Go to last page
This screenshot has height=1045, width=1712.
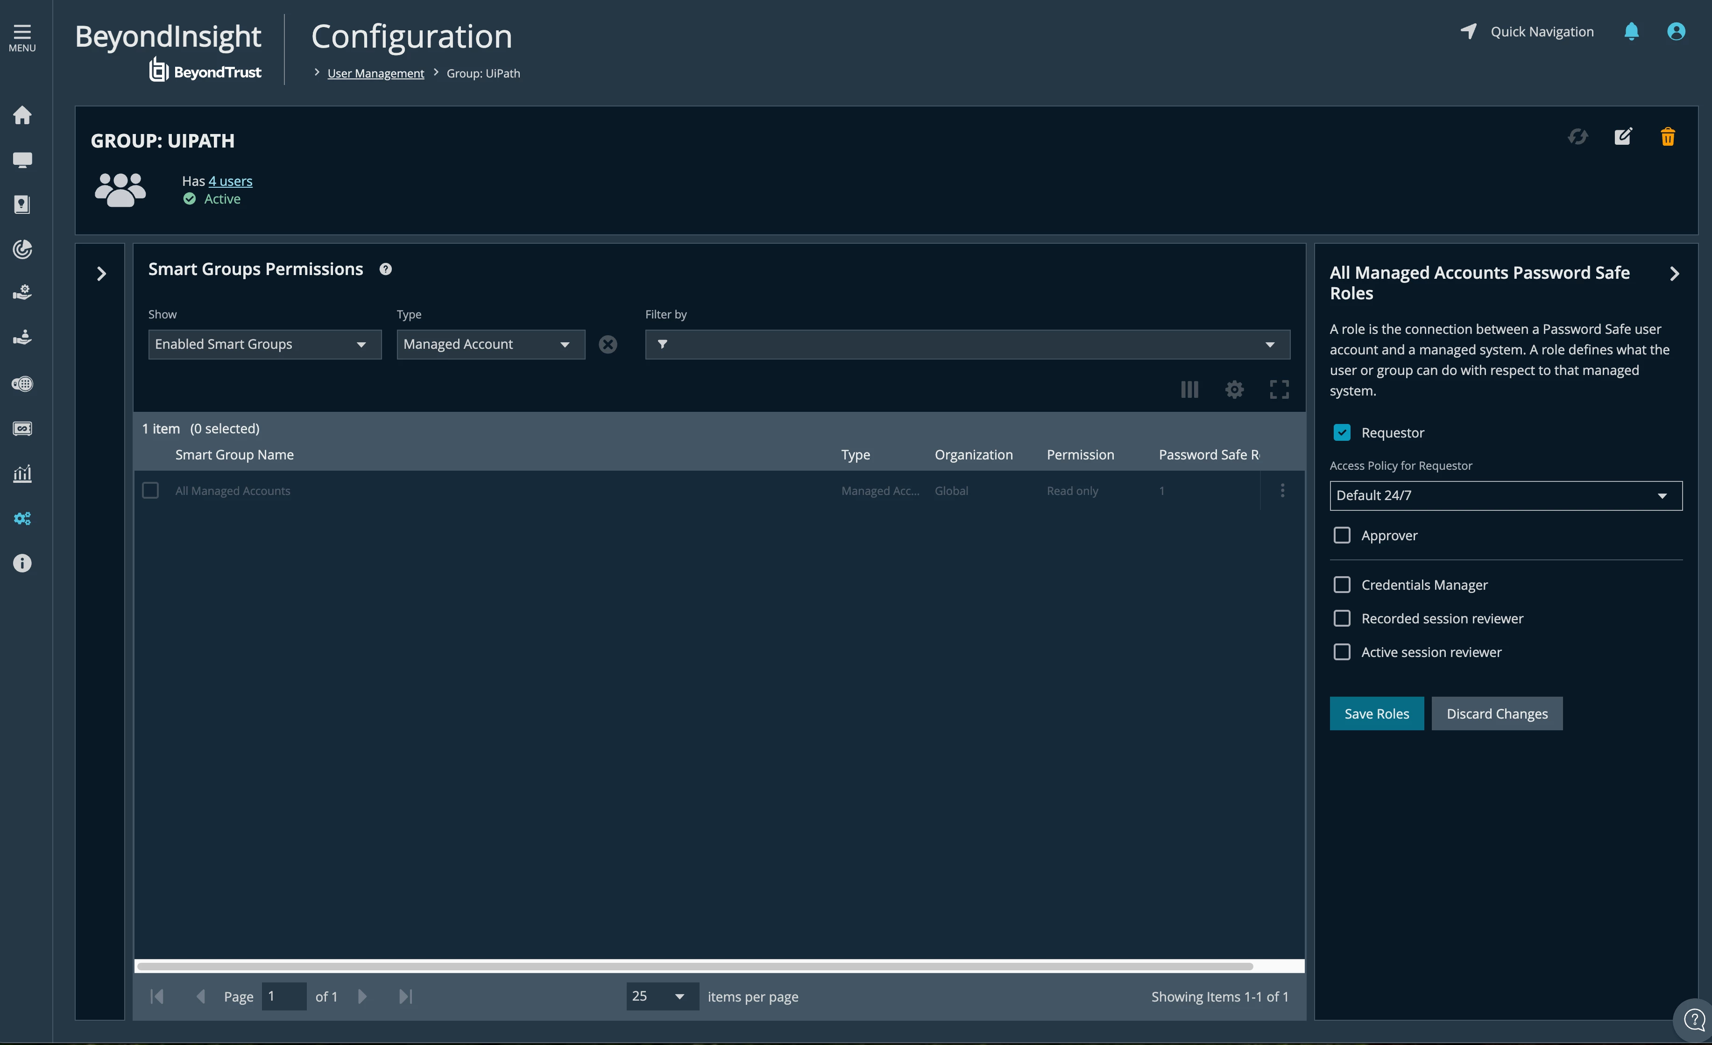(x=406, y=996)
